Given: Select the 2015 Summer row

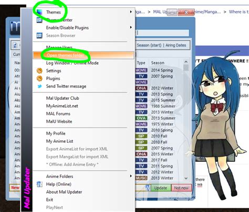Looking at the screenshot, I should click(163, 100).
